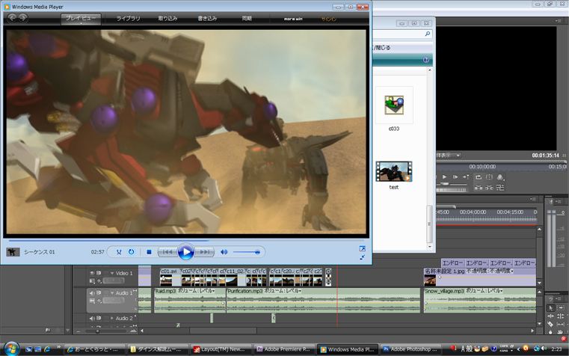Turn on shuffle in Media Player
569x356 pixels.
pos(120,252)
